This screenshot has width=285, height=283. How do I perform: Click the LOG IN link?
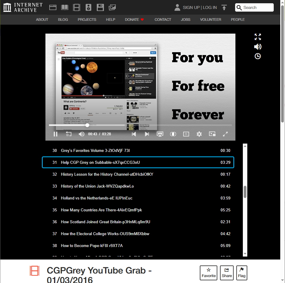click(210, 7)
